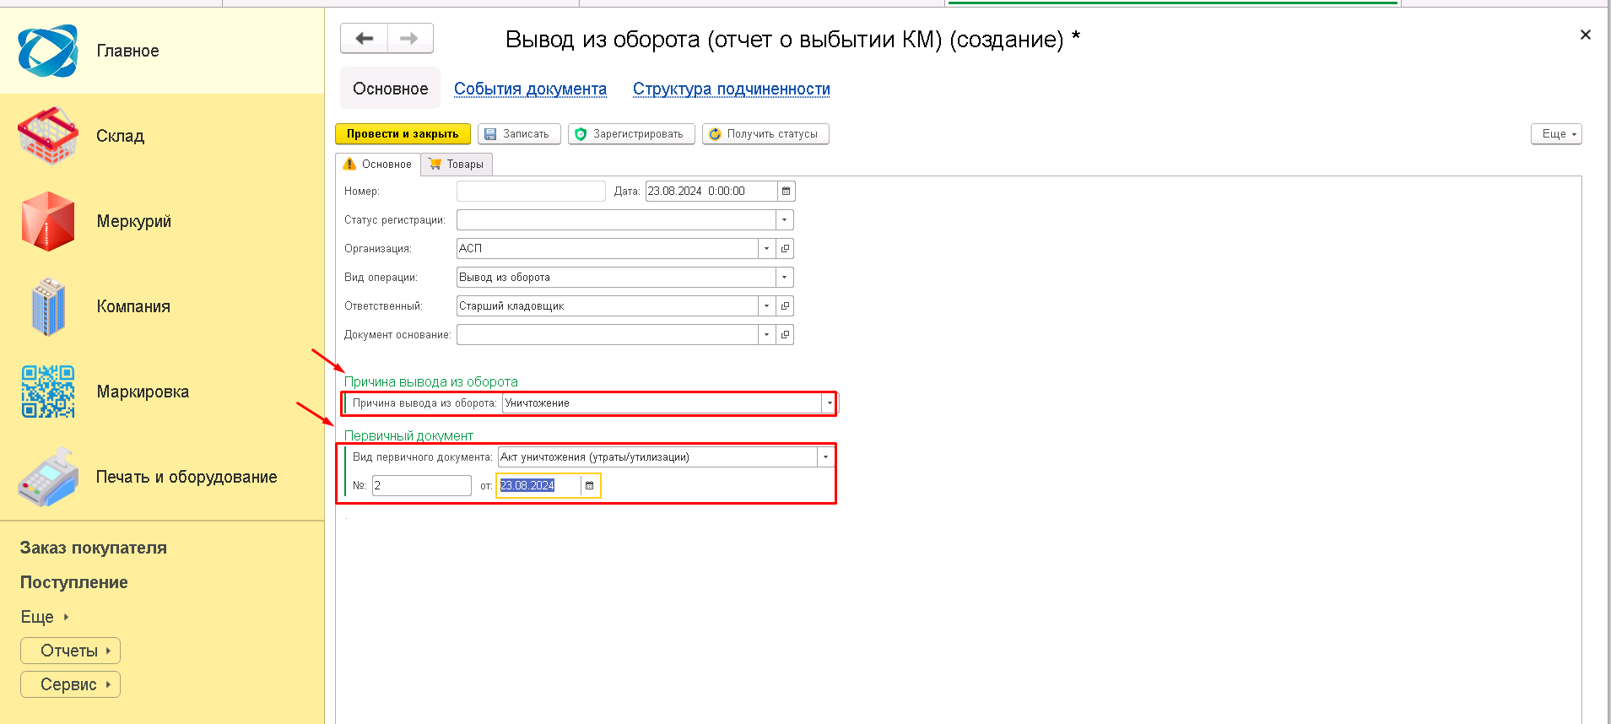The height and width of the screenshot is (724, 1611).
Task: Open the Главное section logo icon
Action: pos(48,51)
